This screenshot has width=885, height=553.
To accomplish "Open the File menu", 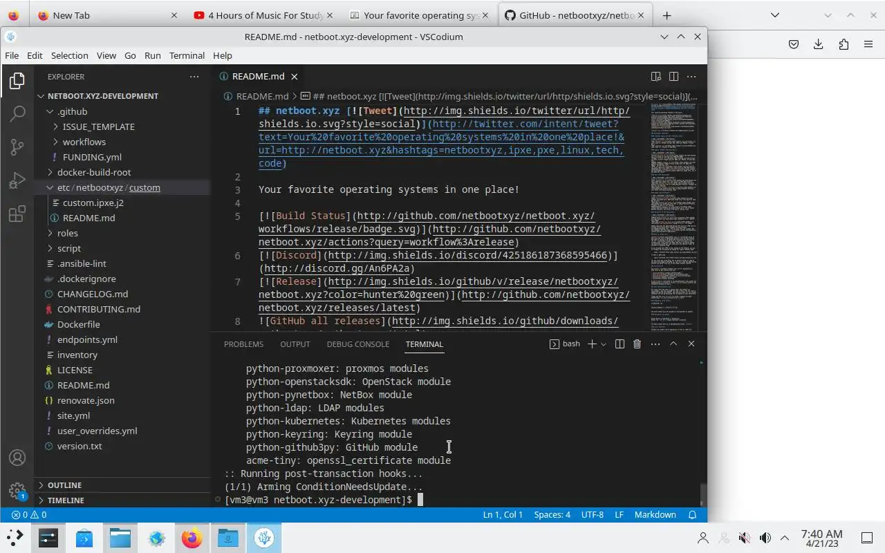I will 12,55.
